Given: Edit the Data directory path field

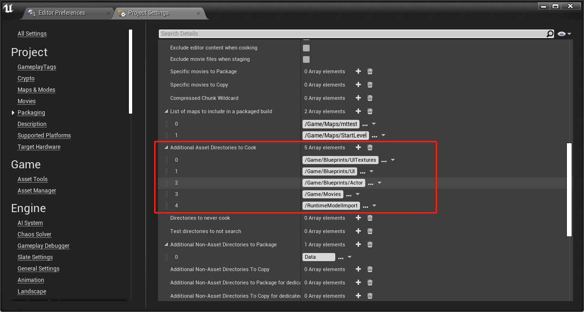Looking at the screenshot, I should [x=319, y=257].
